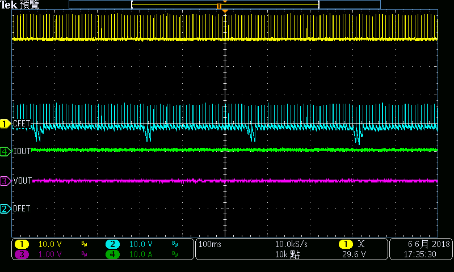This screenshot has height=272, width=454.
Task: Click the VOUT waveform label
Action: 22,181
